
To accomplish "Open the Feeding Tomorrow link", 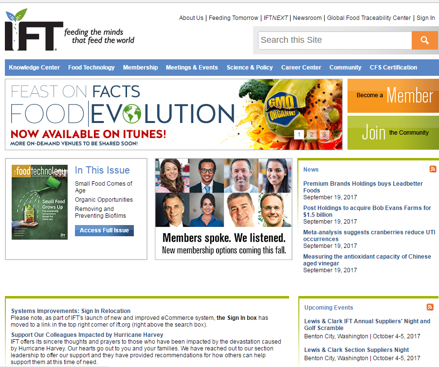I will click(x=234, y=18).
